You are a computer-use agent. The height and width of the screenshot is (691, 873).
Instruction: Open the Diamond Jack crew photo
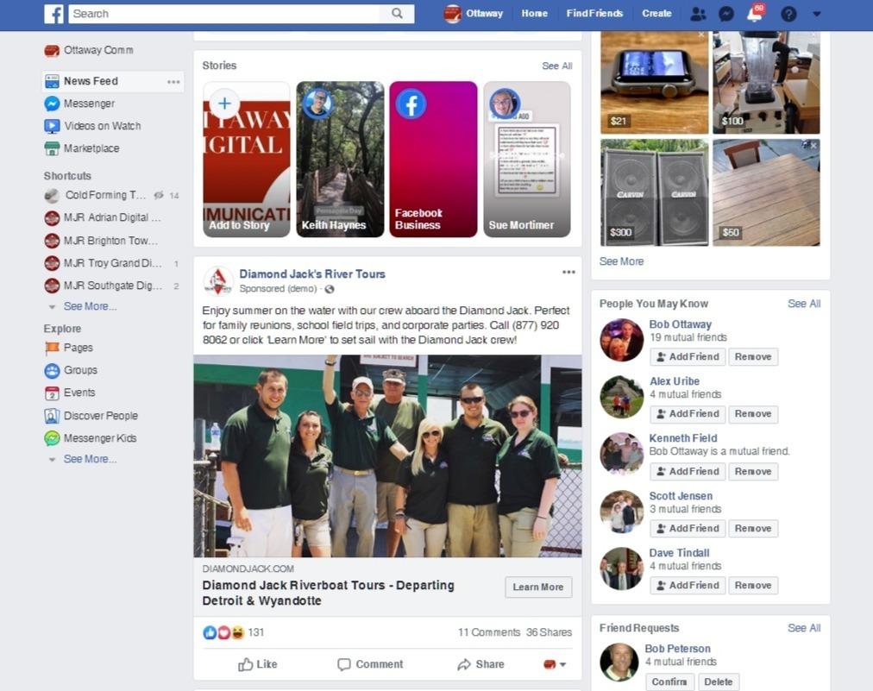pos(387,456)
